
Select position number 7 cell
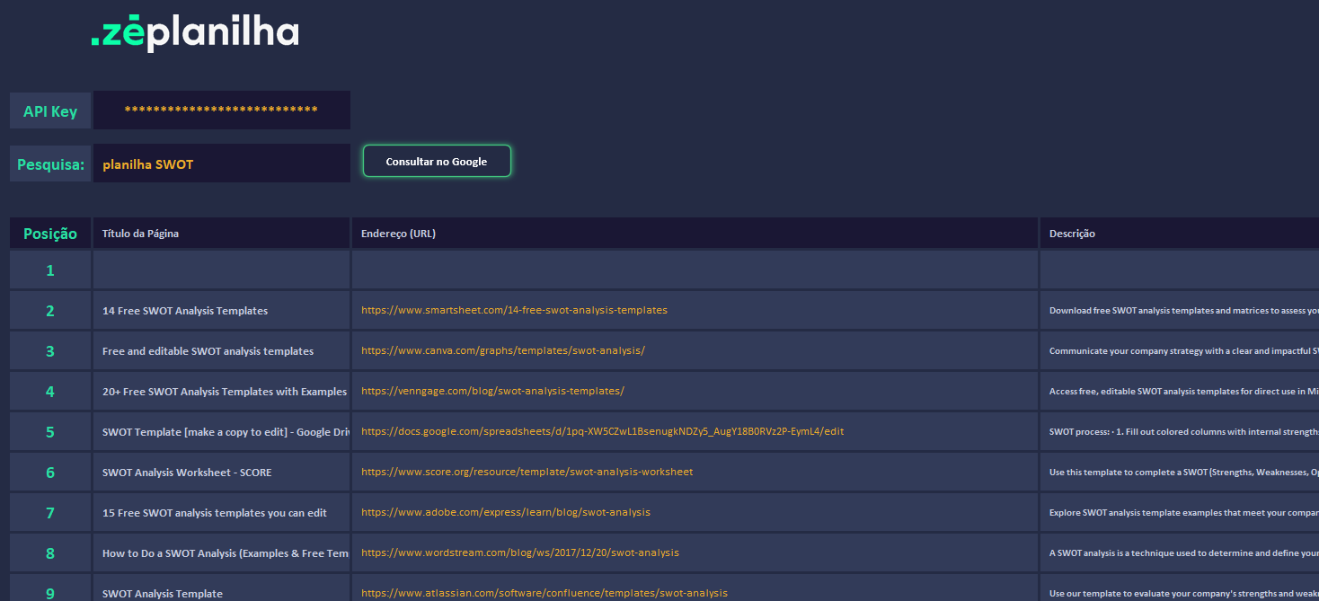coord(50,513)
